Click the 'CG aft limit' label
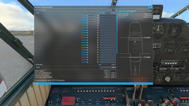189x106 pixels. click(121, 17)
